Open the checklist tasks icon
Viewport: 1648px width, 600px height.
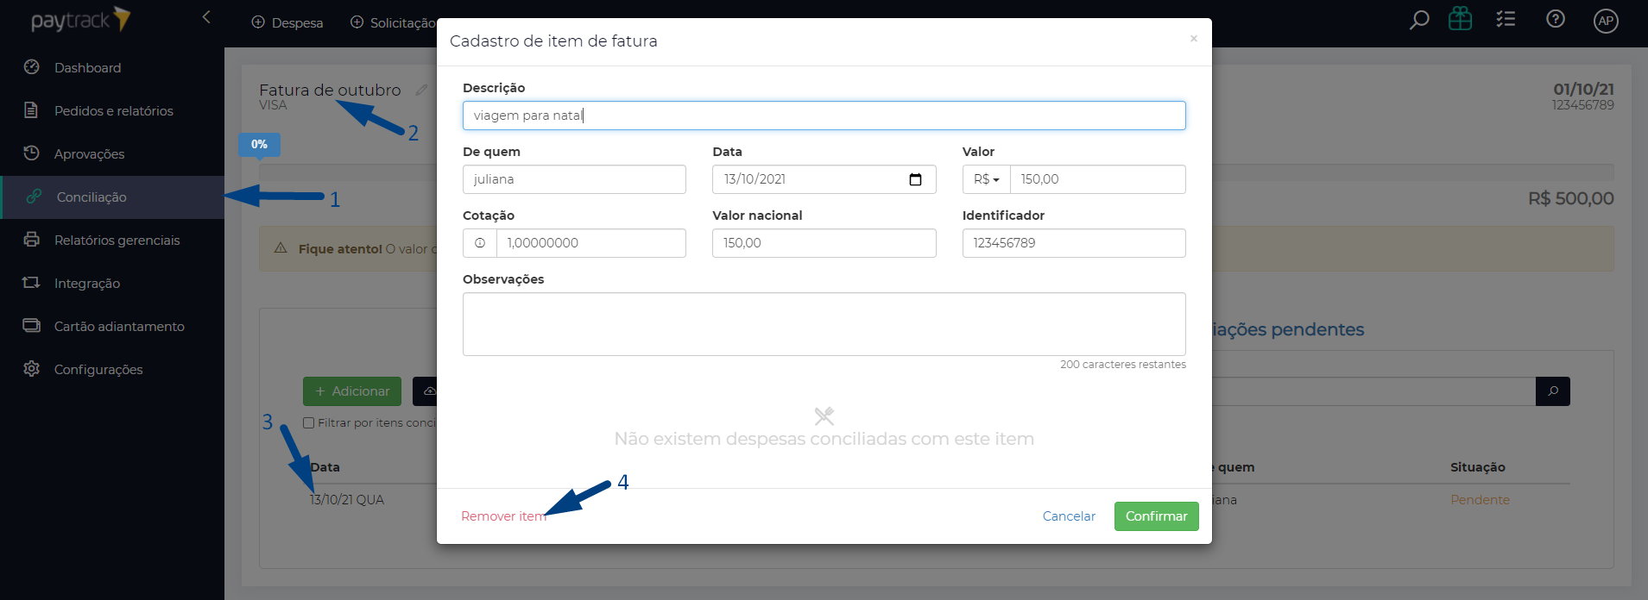point(1506,19)
